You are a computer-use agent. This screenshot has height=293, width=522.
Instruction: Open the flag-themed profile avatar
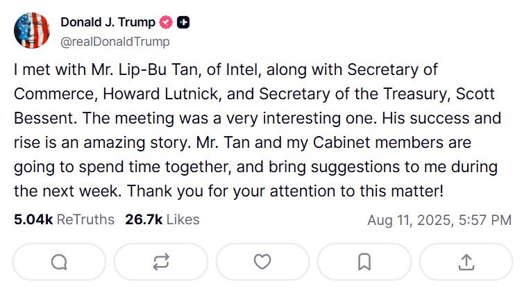32,31
